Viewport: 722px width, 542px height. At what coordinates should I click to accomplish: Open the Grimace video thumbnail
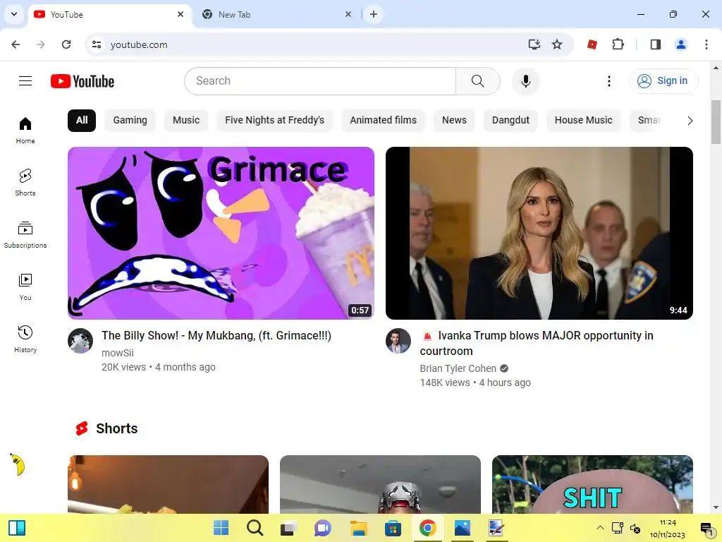(221, 233)
